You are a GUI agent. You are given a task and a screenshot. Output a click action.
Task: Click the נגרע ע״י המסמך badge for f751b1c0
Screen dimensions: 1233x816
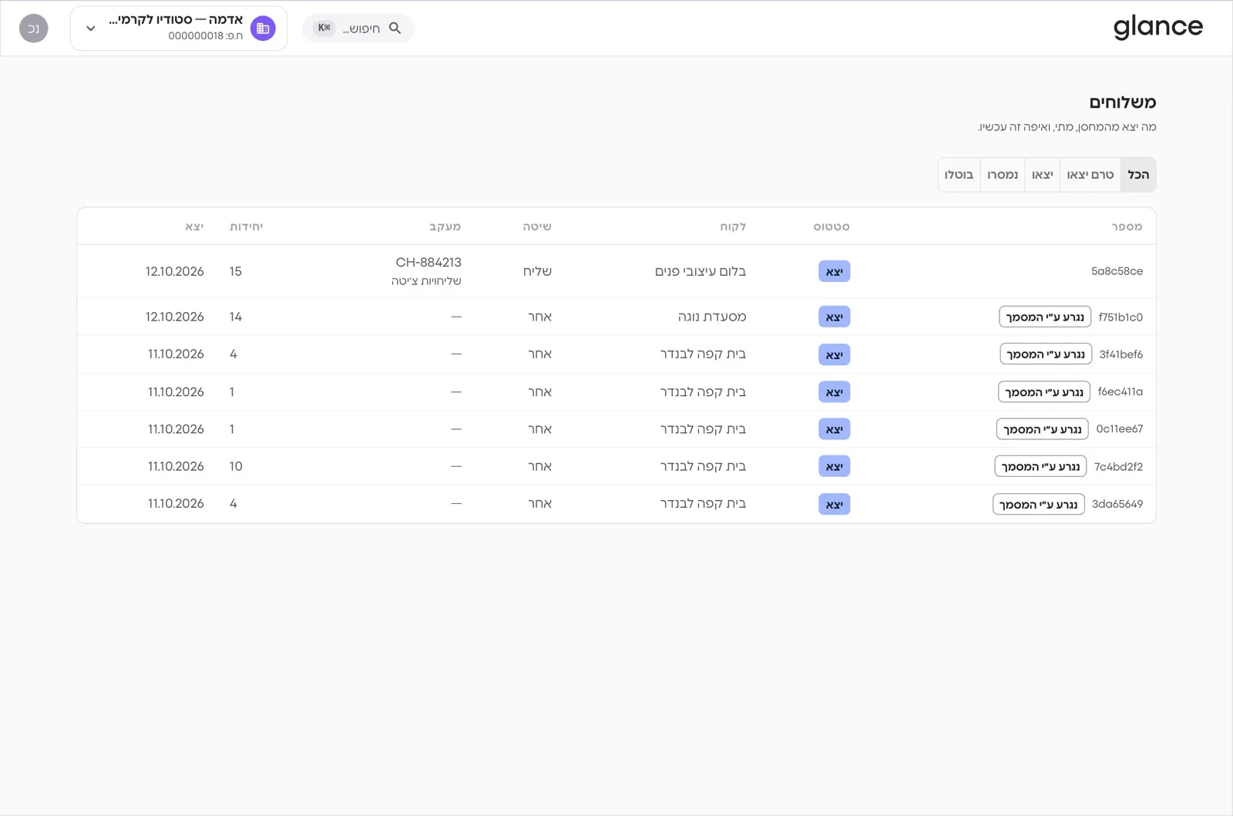tap(1045, 317)
